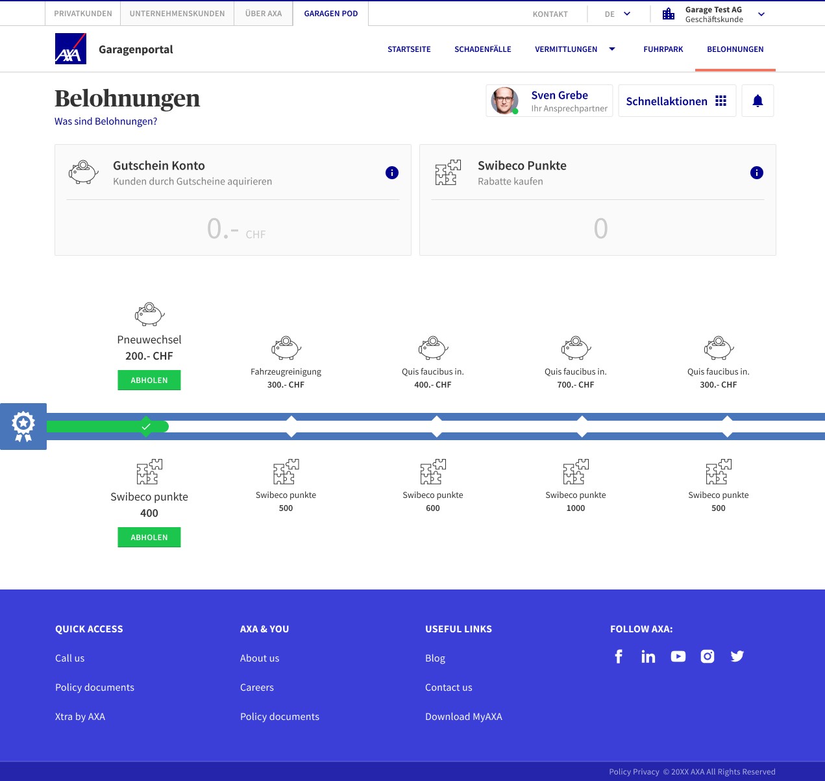Click puzzle icon above Swibeco punkte 400
The height and width of the screenshot is (781, 825).
point(149,472)
